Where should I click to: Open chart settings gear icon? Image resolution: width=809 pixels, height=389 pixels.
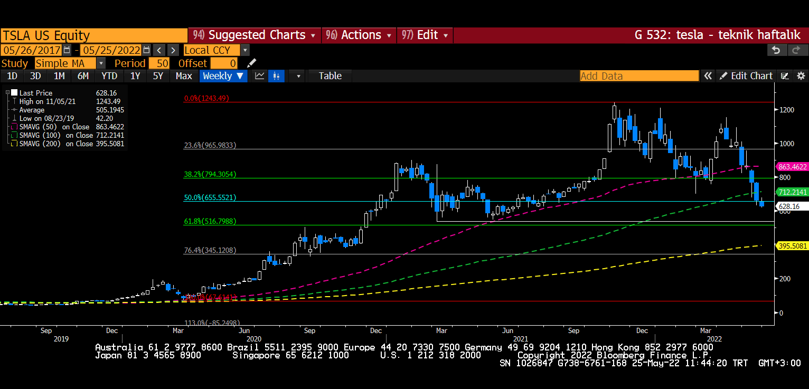(x=801, y=76)
